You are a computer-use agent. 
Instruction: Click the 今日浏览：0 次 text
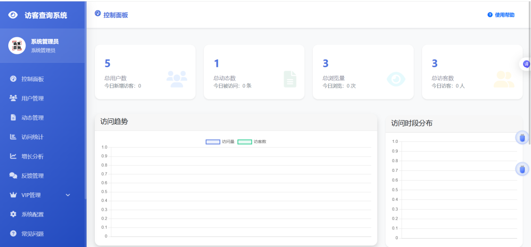[x=339, y=86]
